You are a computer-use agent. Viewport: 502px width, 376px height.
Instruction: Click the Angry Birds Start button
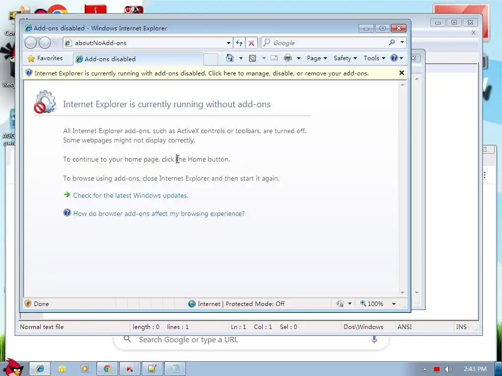tap(14, 367)
